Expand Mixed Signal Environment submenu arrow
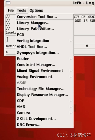The height and width of the screenshot is (140, 95). click(71, 71)
